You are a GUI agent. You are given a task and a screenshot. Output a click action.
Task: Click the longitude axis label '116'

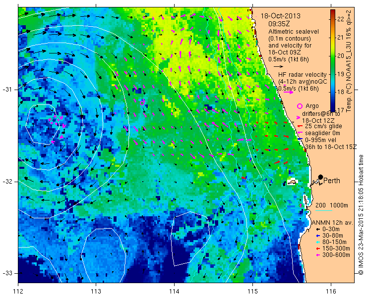[331, 292]
